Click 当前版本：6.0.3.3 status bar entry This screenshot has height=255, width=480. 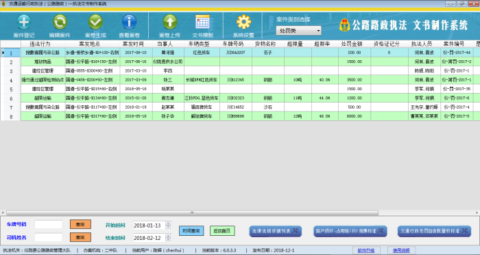(x=219, y=250)
